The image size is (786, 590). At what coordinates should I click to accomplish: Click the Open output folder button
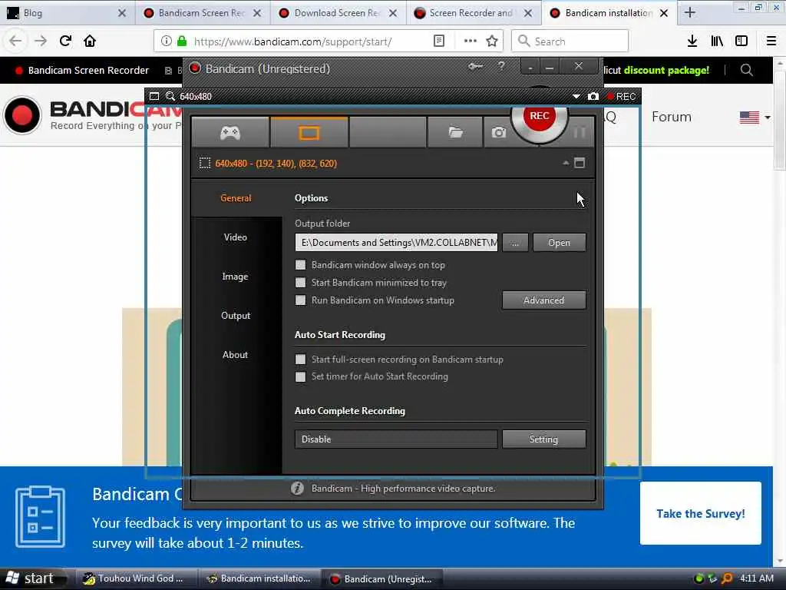[559, 243]
